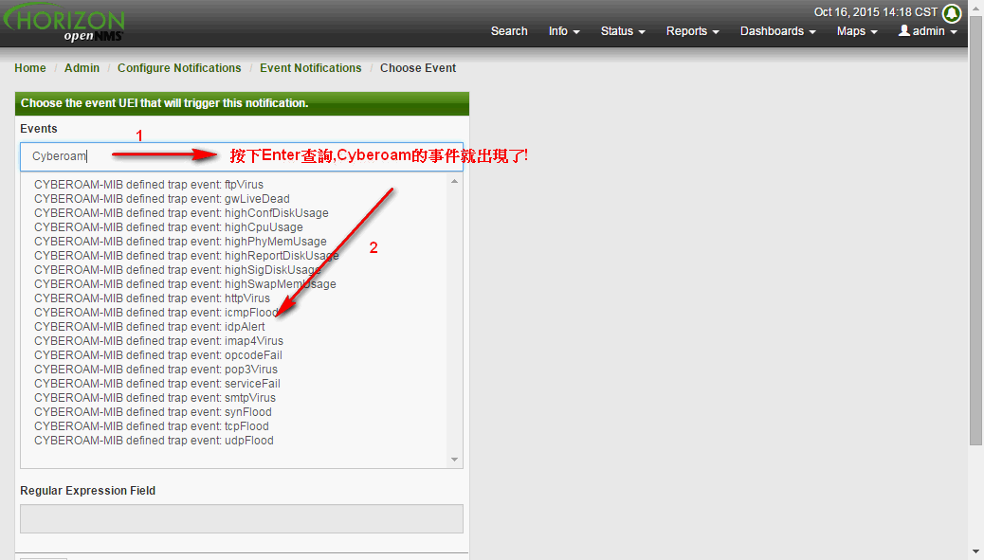The width and height of the screenshot is (984, 560).
Task: Expand the Info dropdown menu
Action: [x=563, y=31]
